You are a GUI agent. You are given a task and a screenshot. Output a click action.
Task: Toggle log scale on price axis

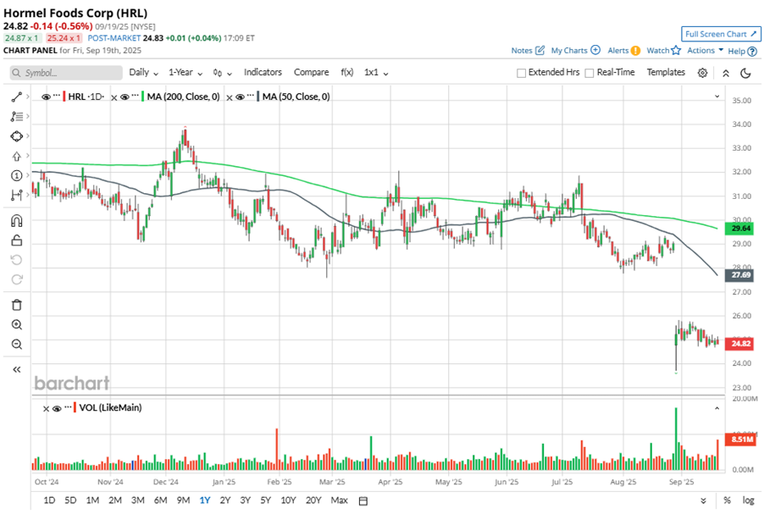[748, 500]
